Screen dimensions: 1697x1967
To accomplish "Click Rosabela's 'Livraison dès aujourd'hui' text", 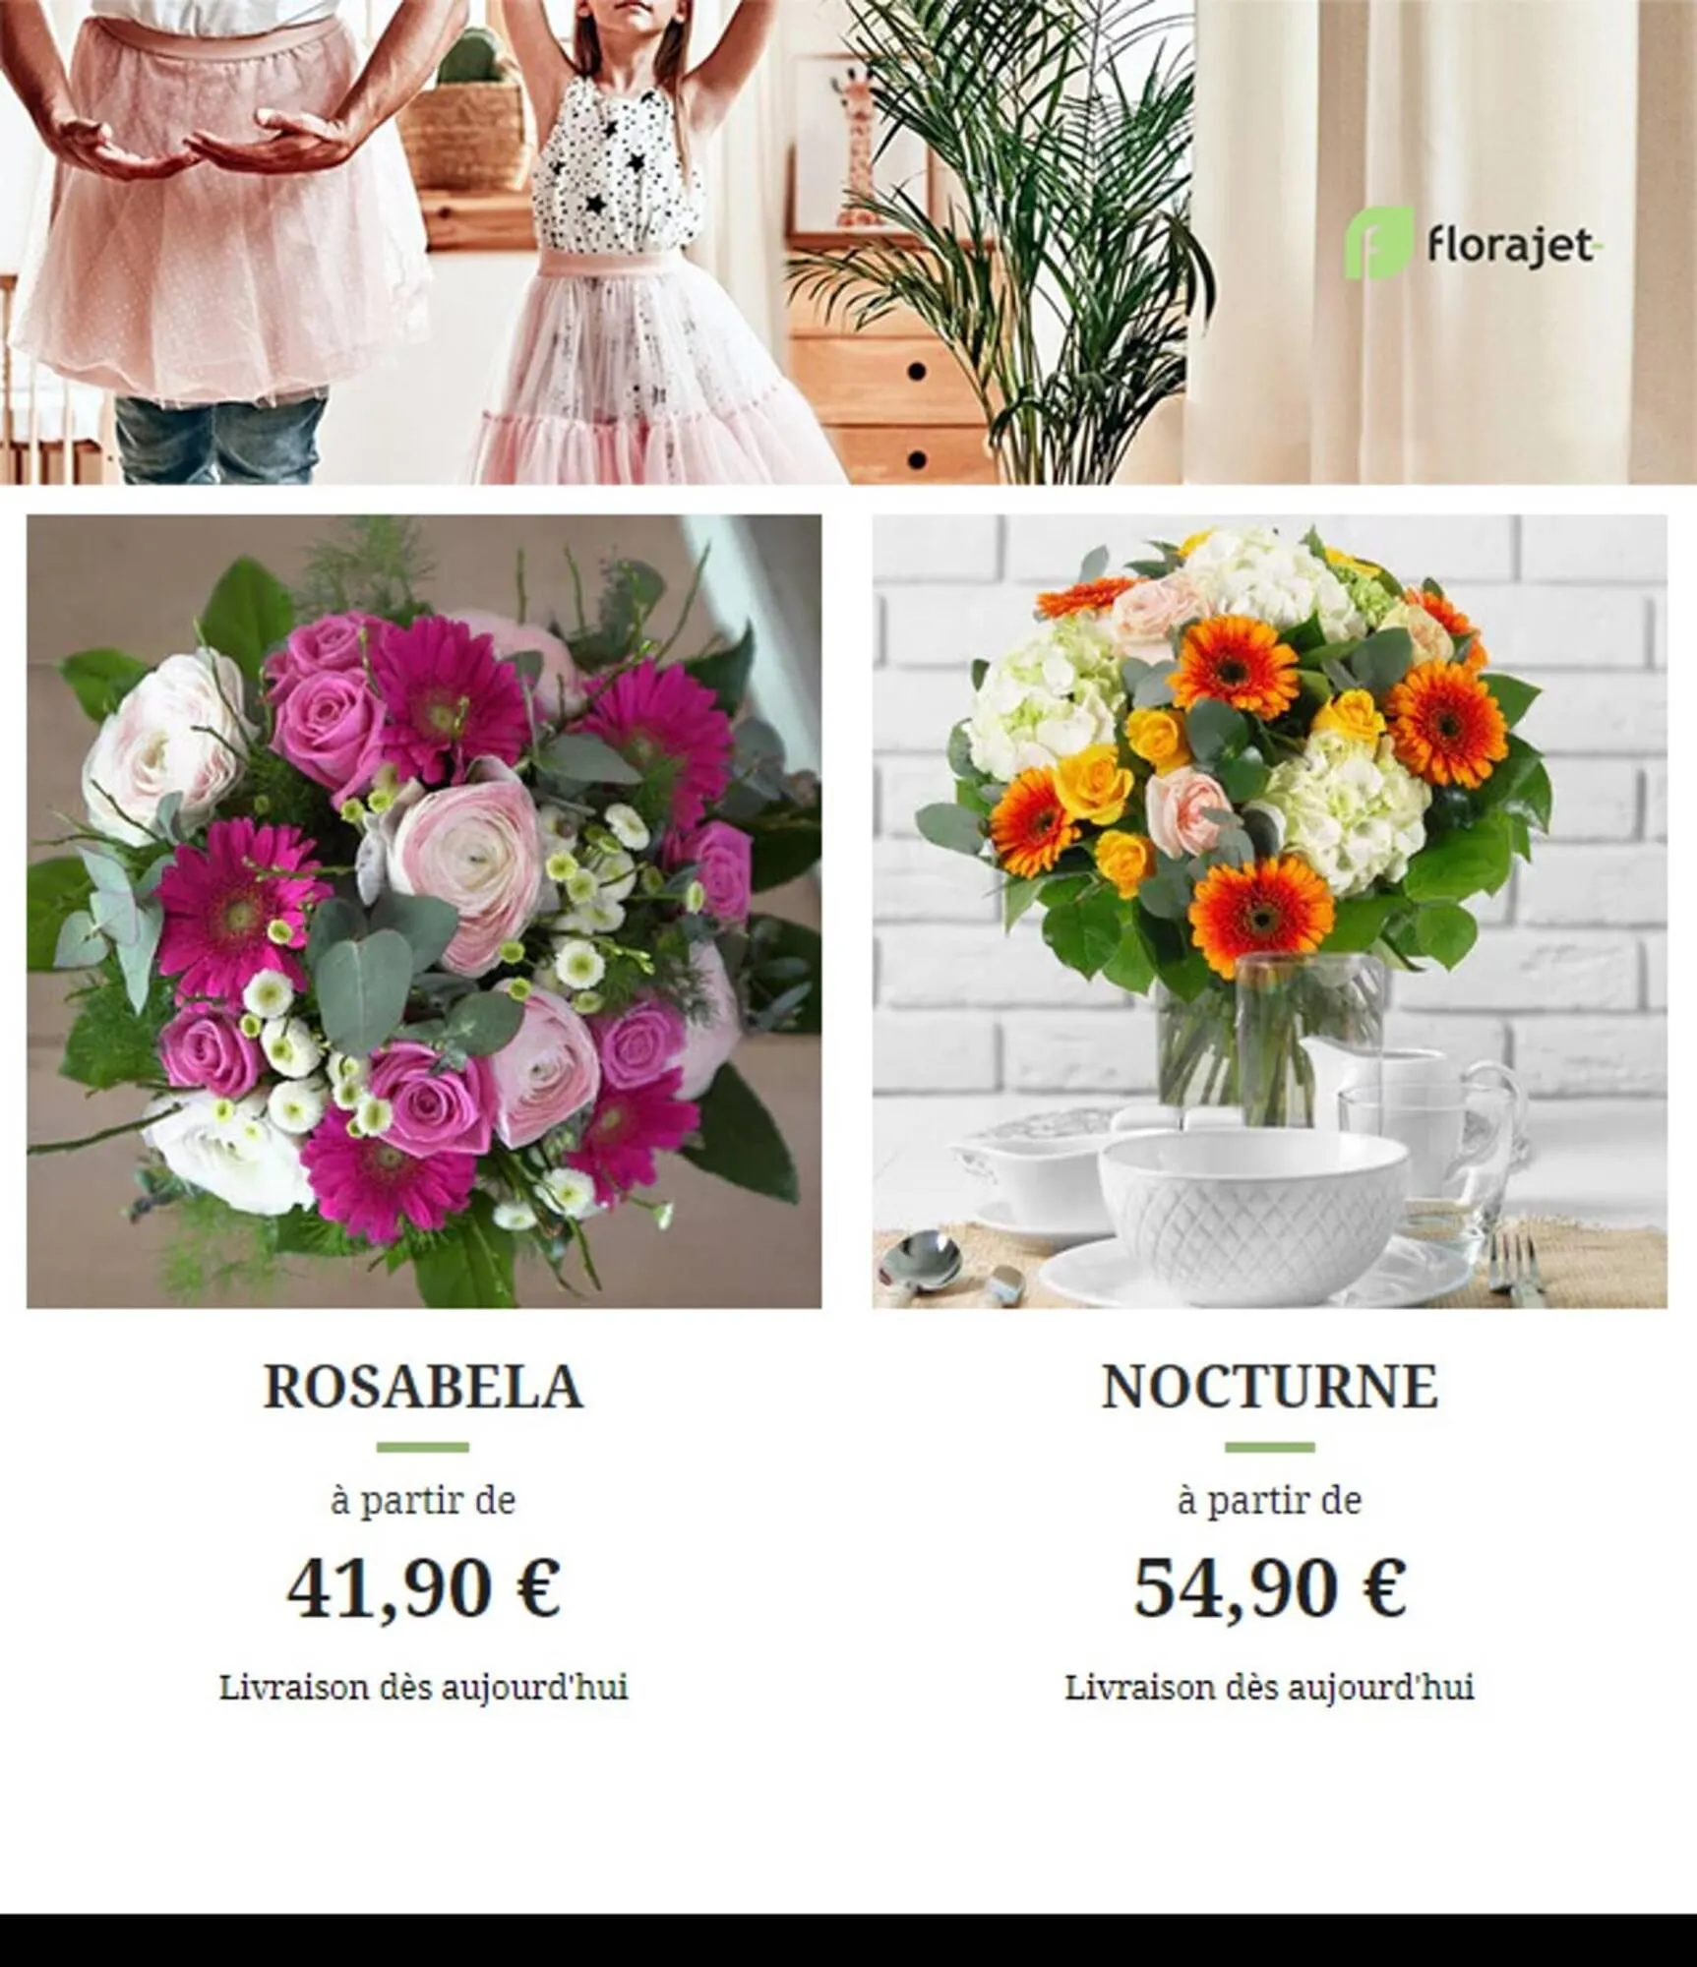I will 423,1689.
